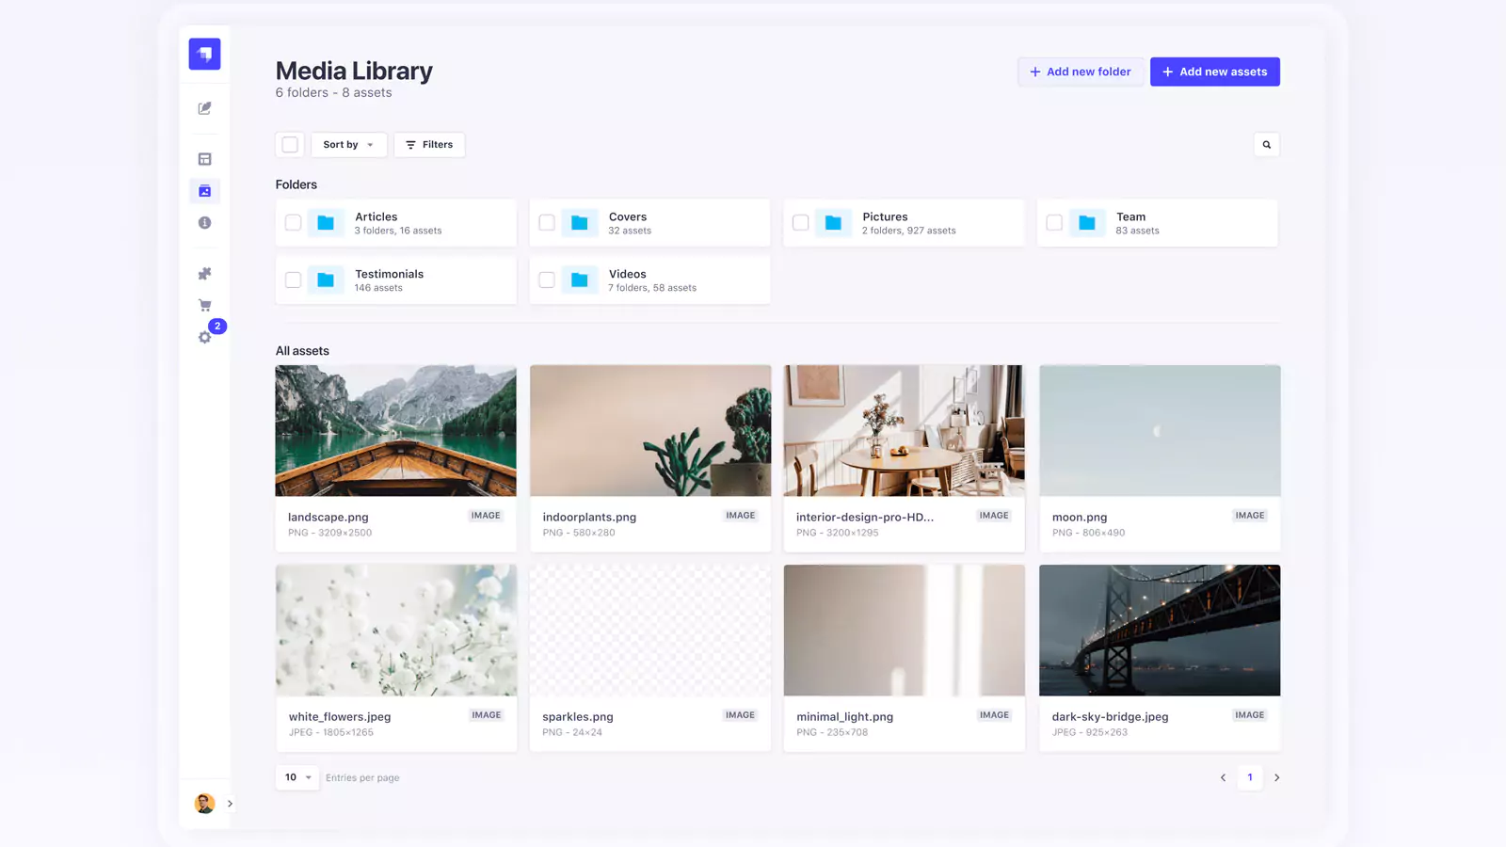Open the Marketplace cart icon
Screen dimensions: 1506x847
(204, 306)
